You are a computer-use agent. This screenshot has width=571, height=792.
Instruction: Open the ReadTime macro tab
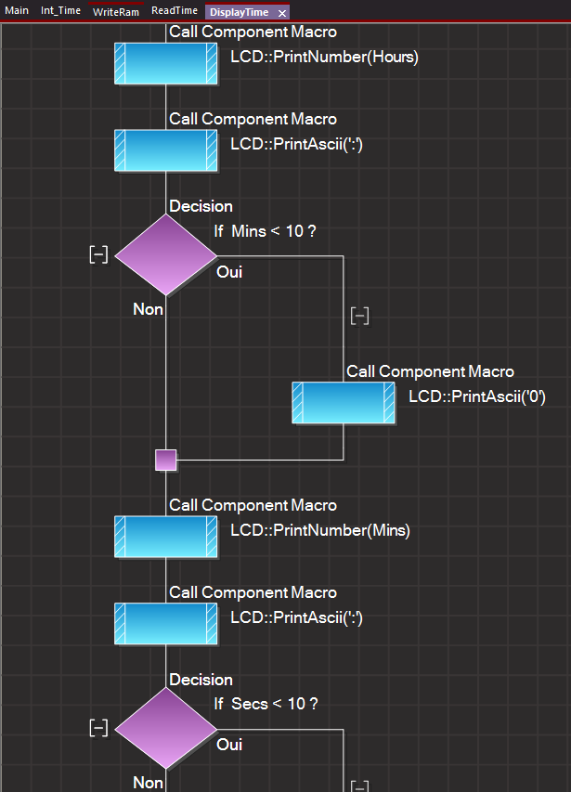[175, 11]
